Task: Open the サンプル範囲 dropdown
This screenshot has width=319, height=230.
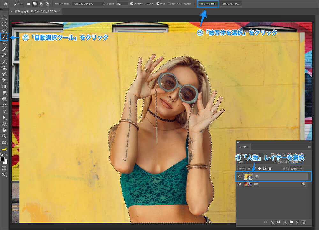Action: [88, 4]
